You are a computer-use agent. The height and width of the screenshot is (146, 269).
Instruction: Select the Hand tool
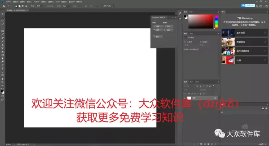(x=2, y=79)
